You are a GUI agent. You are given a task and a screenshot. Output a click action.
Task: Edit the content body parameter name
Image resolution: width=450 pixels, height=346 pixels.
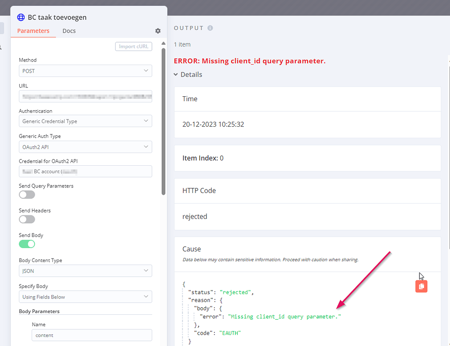(91, 335)
